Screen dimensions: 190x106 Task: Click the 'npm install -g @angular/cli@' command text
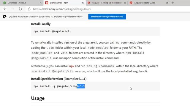pyautogui.click(x=55, y=86)
